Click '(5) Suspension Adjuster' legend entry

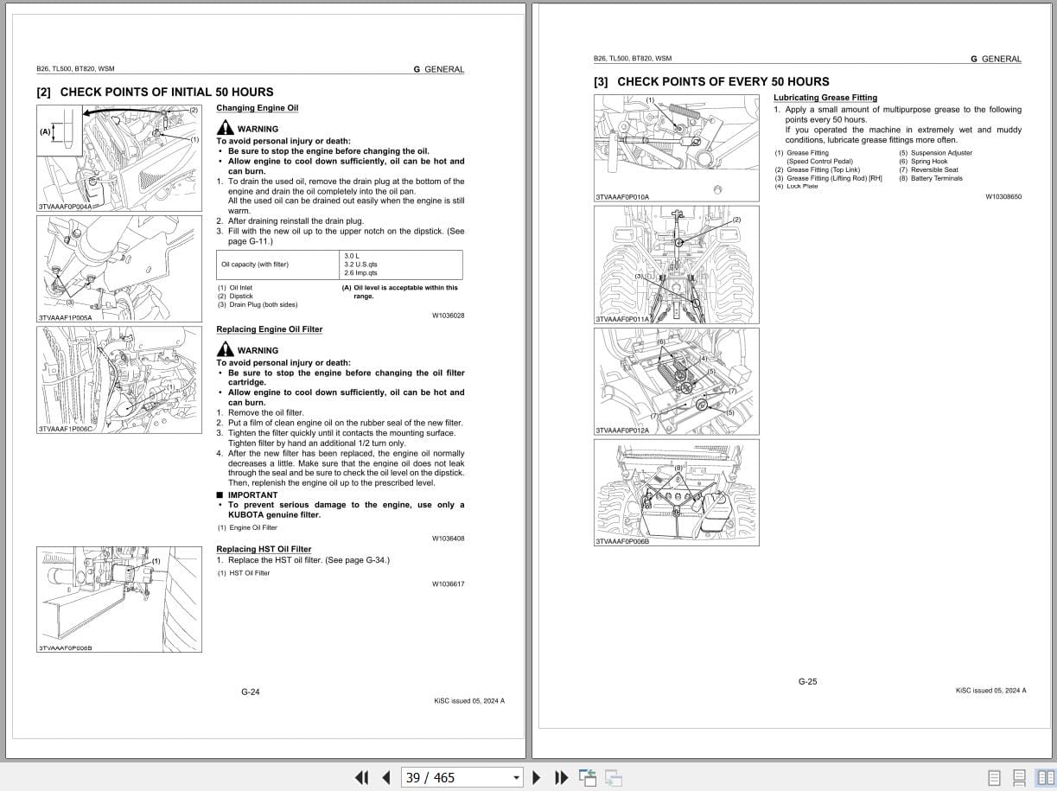(935, 153)
